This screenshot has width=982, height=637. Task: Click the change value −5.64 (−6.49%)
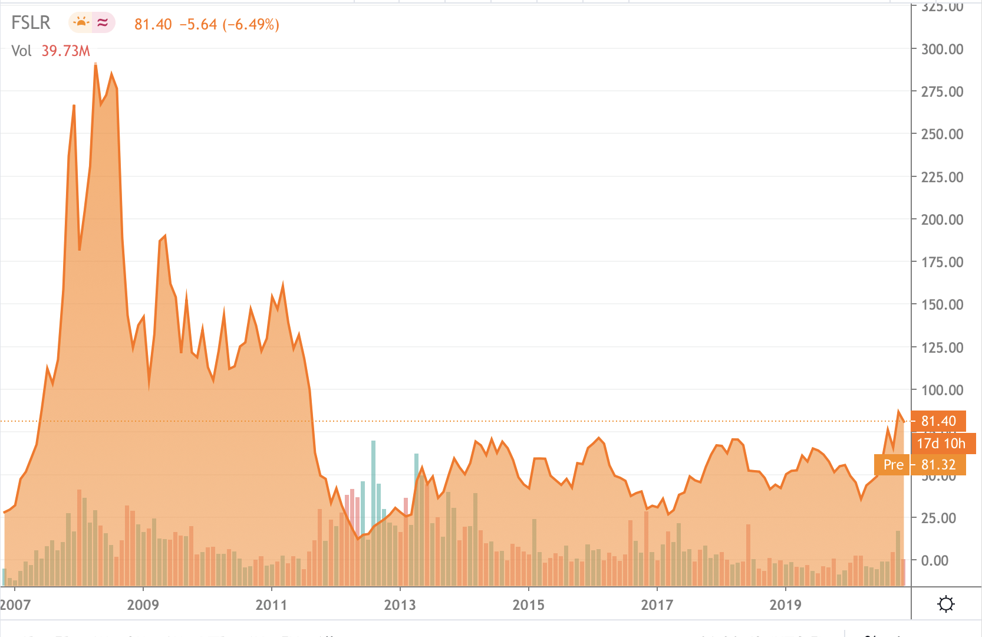pos(229,24)
